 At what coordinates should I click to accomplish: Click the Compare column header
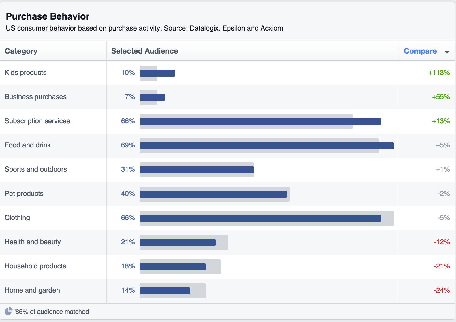click(420, 51)
